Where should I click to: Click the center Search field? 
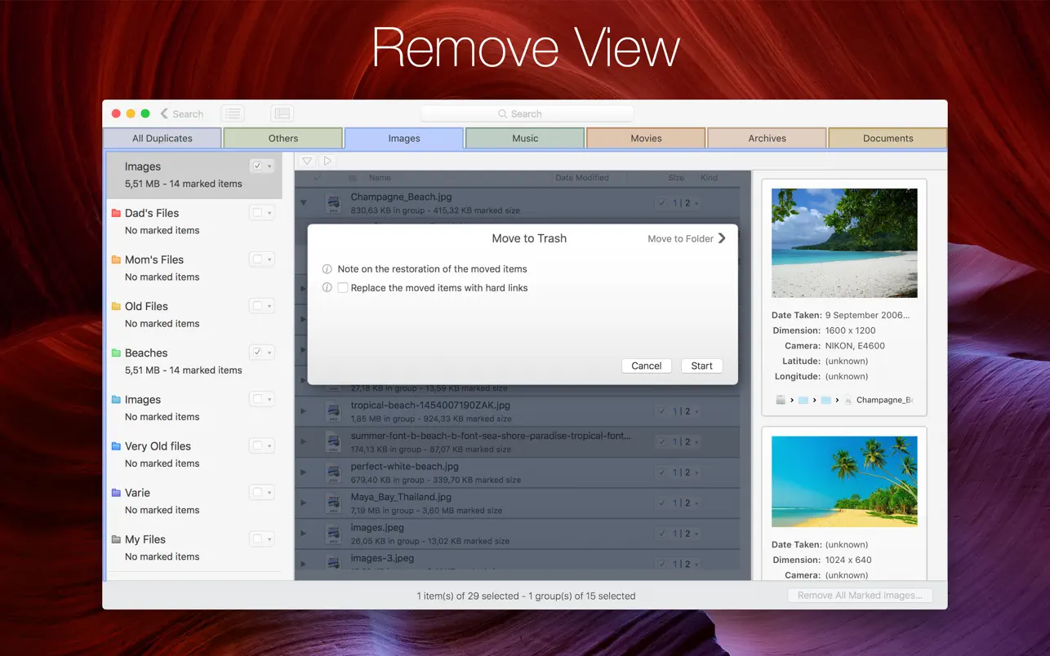(x=527, y=114)
